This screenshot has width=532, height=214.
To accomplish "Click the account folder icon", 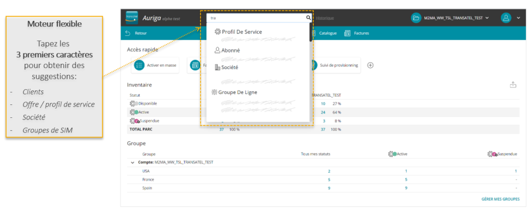I will click(416, 18).
